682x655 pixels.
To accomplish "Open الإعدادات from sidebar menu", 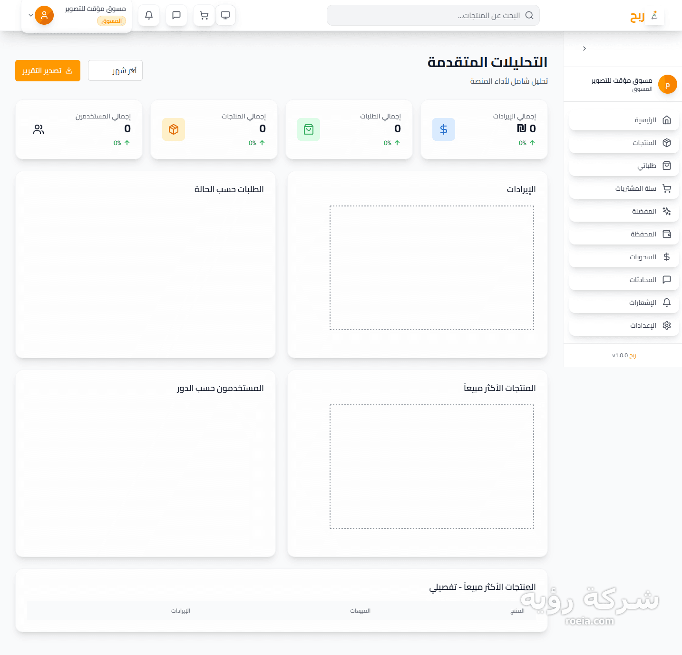I will pos(624,325).
